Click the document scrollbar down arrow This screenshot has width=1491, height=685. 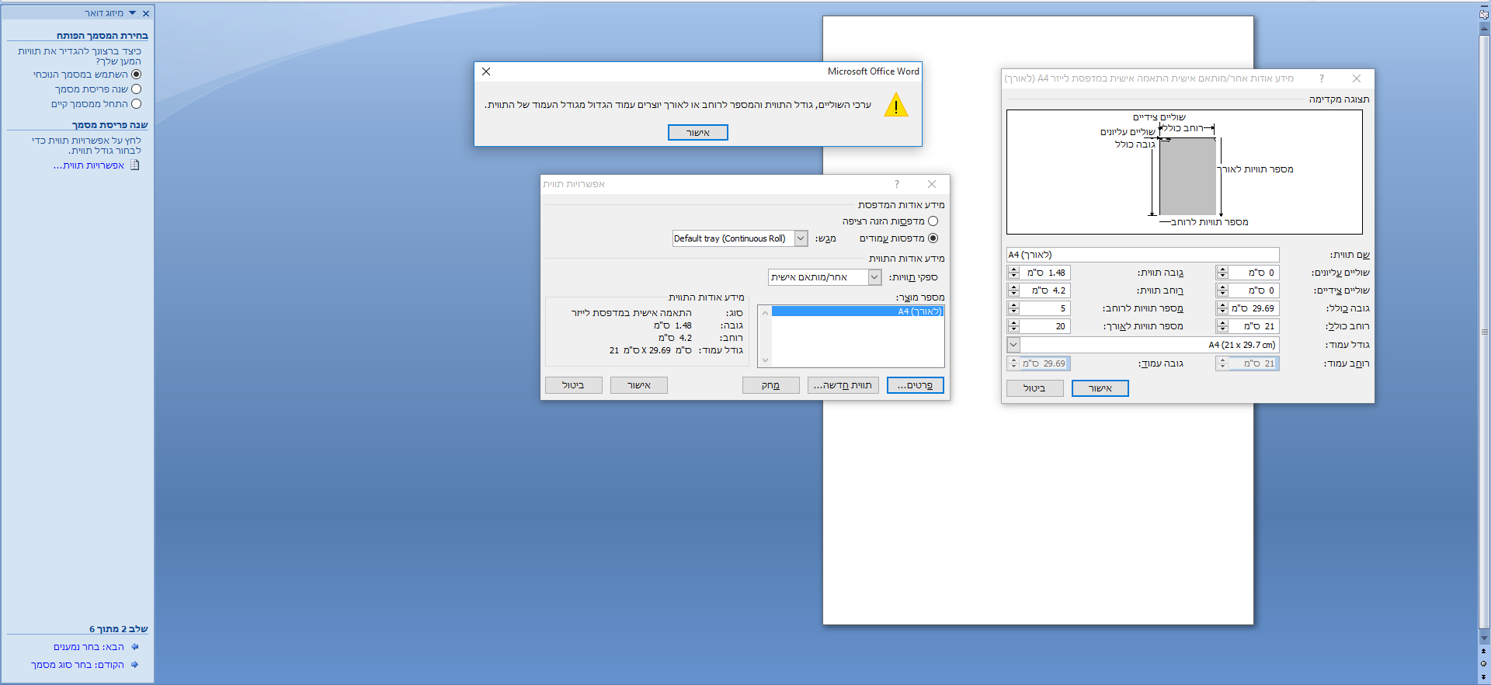pyautogui.click(x=1484, y=638)
